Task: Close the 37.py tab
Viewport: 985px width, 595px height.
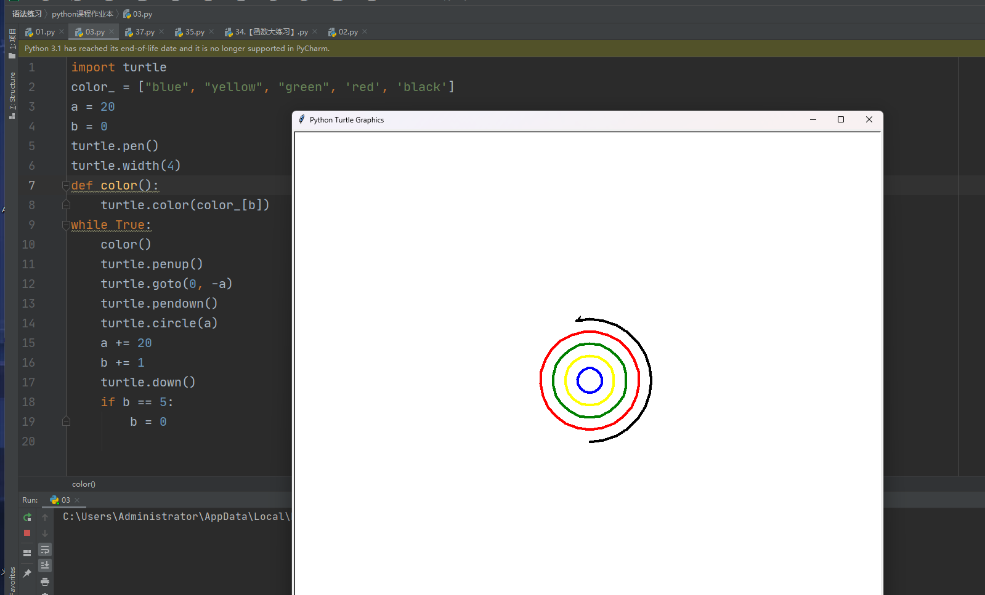Action: pos(161,32)
